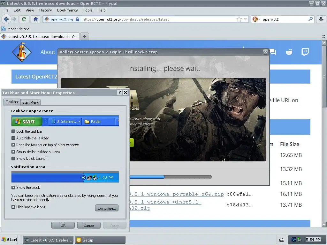Click the 16.11 MB file size cell
The width and height of the screenshot is (327, 245).
(x=291, y=194)
